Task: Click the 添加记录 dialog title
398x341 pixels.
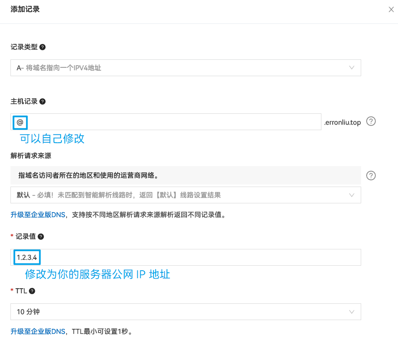Action: tap(25, 9)
